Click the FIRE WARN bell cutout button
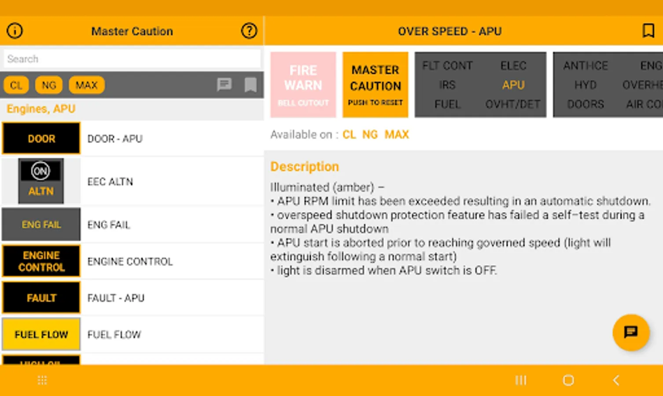 (x=303, y=85)
